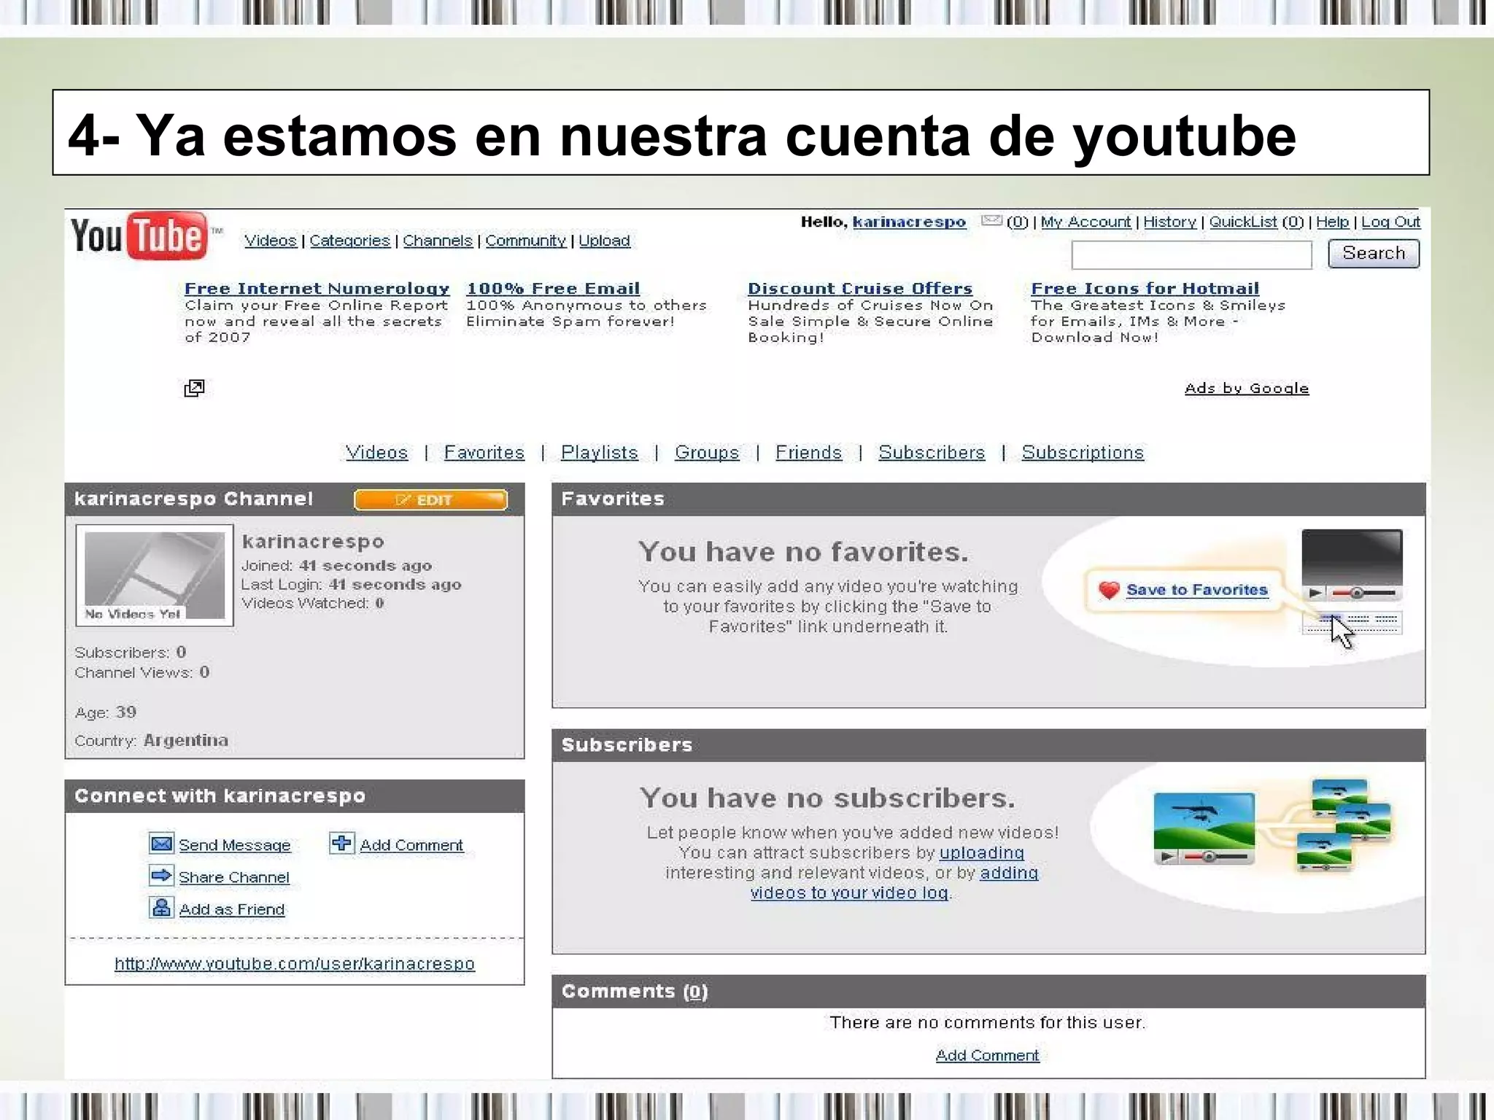This screenshot has width=1494, height=1120.
Task: Click Save to Favorites link
Action: point(1196,590)
